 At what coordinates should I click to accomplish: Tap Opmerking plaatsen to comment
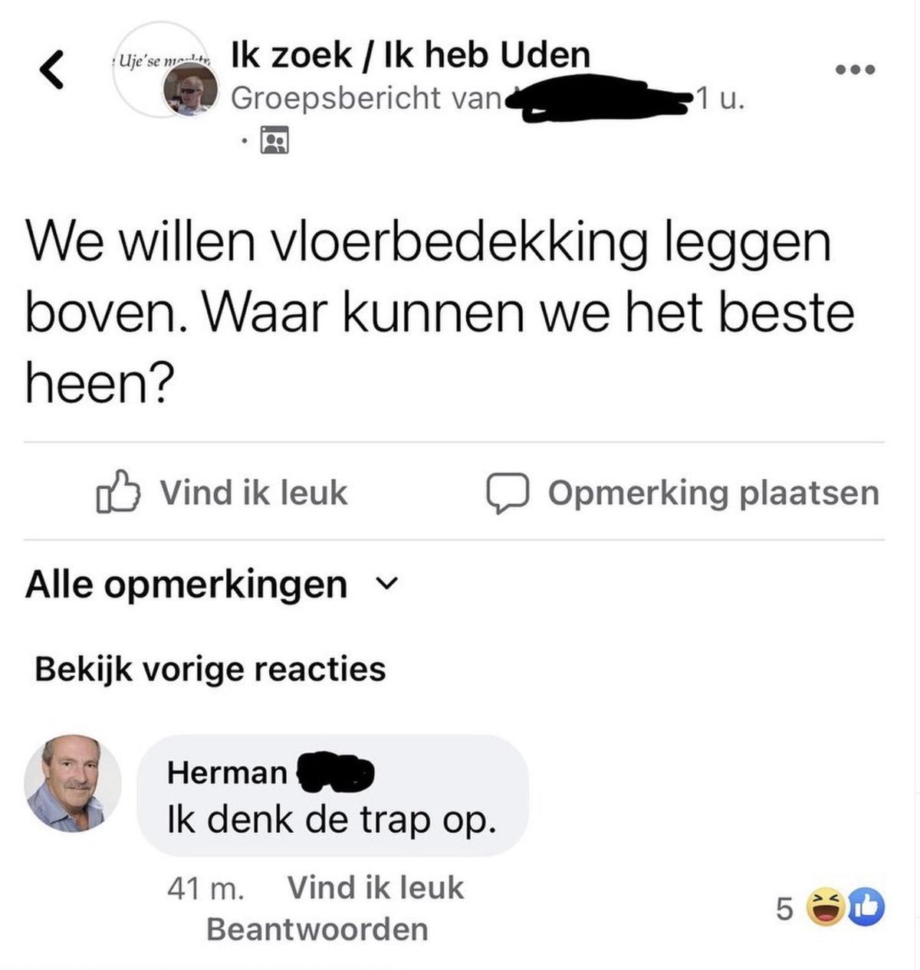click(713, 493)
